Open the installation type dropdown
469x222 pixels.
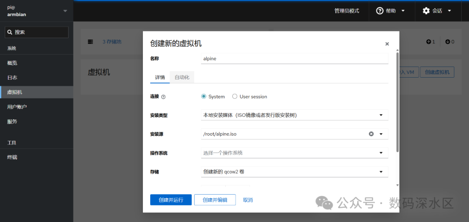[x=294, y=115]
